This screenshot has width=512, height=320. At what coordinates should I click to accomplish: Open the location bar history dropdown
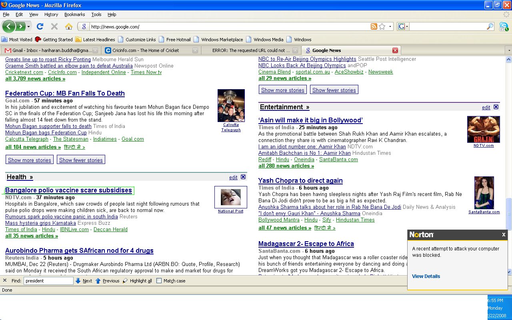point(390,26)
